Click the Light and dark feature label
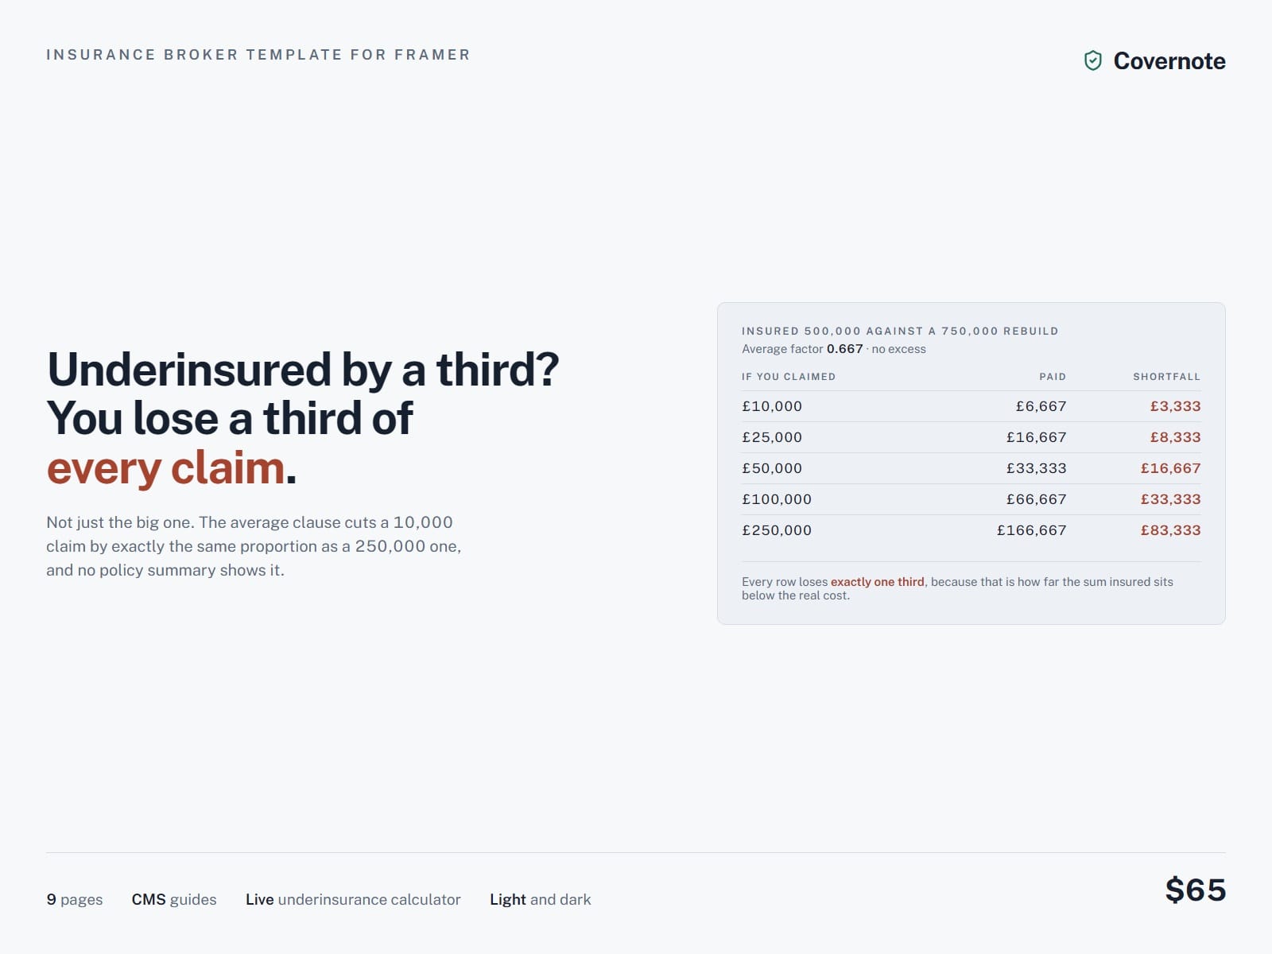The width and height of the screenshot is (1272, 954). pos(541,899)
